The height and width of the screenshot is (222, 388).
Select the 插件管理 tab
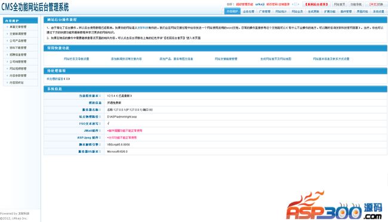(x=346, y=11)
